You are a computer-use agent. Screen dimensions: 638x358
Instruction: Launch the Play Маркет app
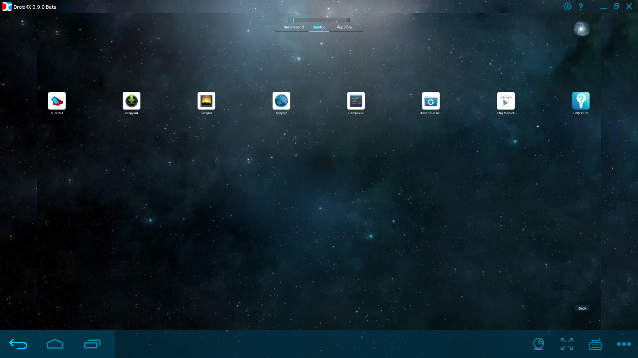506,101
